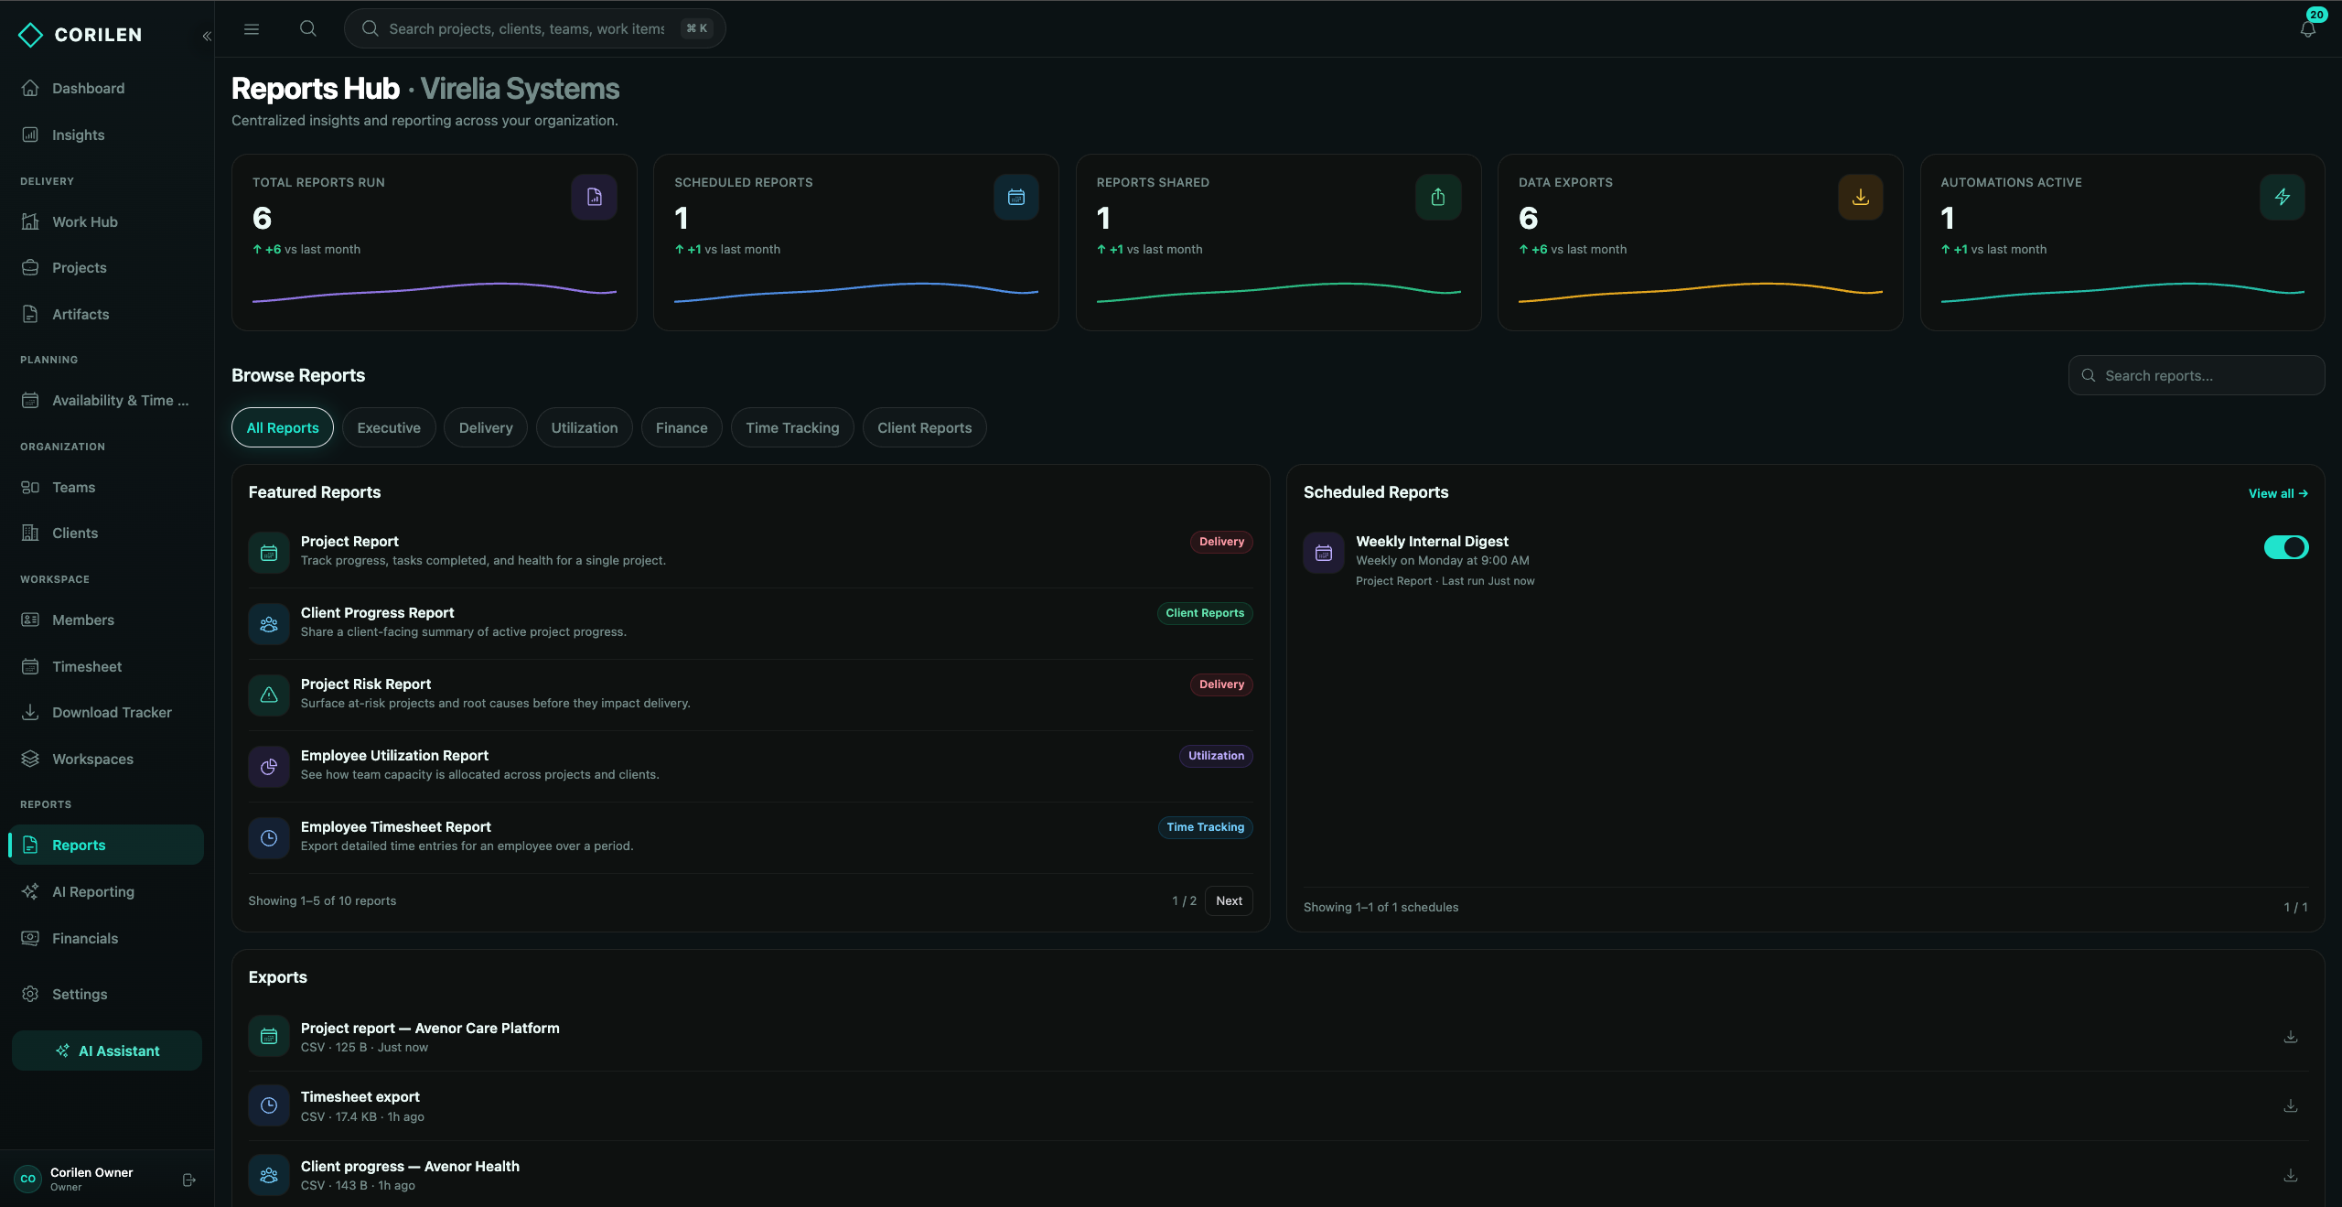Click the hamburger menu icon in top bar
2342x1207 pixels.
[x=252, y=29]
